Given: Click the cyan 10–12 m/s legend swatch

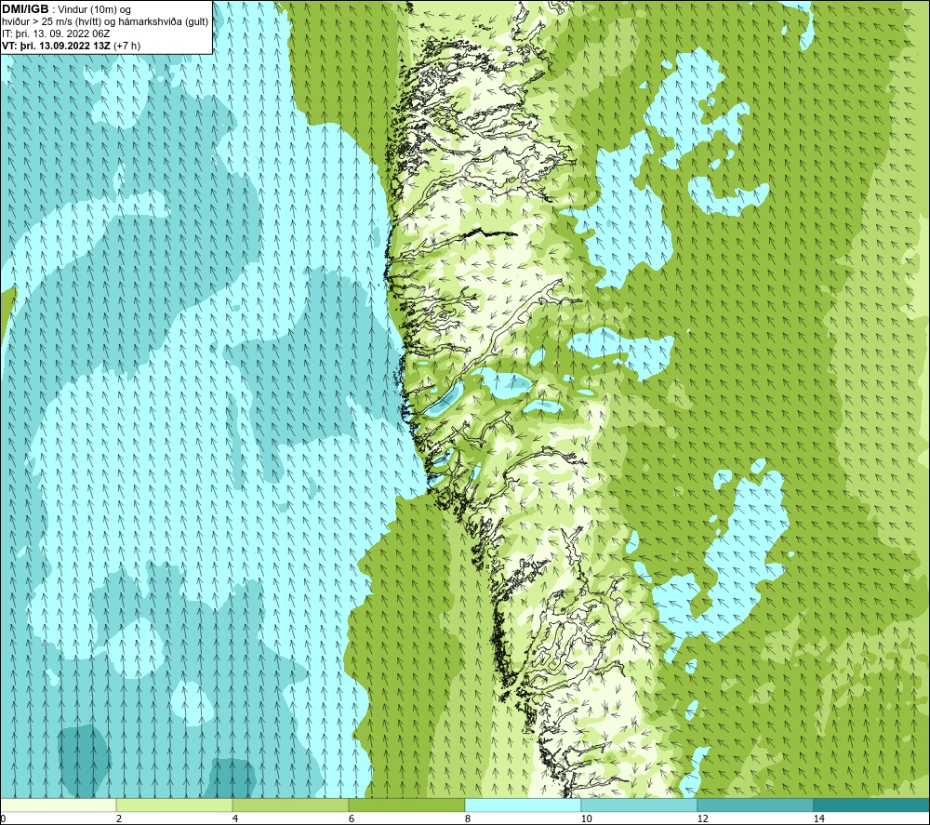Looking at the screenshot, I should 640,805.
